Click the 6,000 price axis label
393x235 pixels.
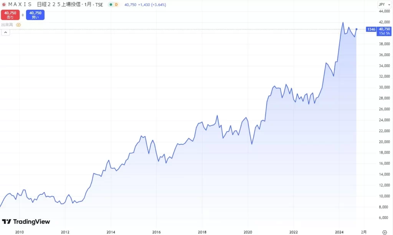pyautogui.click(x=383, y=218)
